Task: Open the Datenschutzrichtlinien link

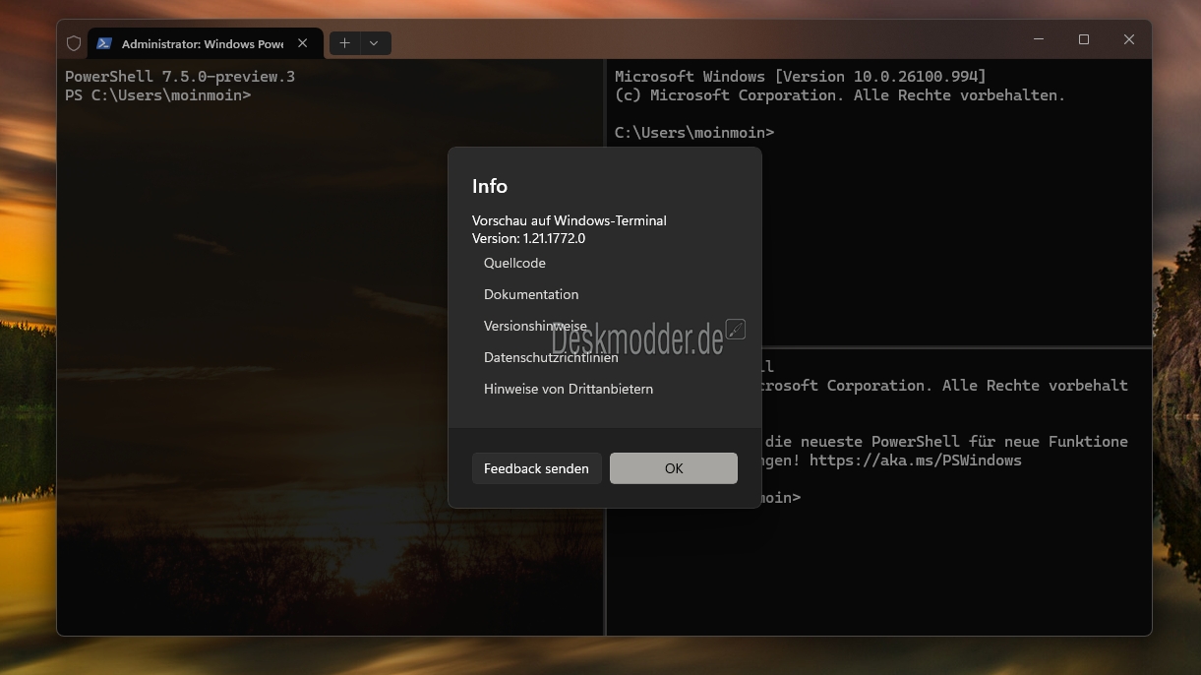Action: 551,357
